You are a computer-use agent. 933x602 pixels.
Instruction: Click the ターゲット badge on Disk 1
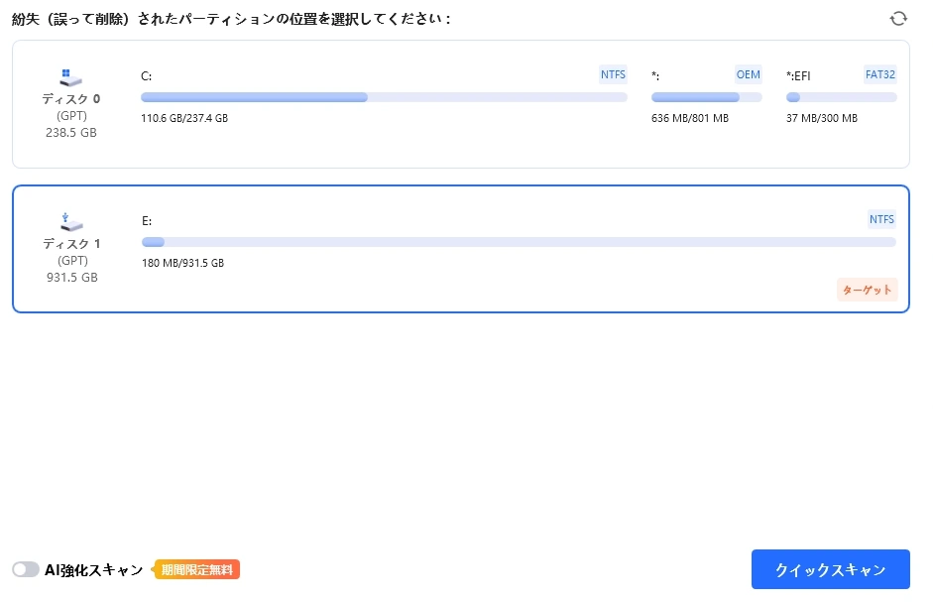pos(867,290)
